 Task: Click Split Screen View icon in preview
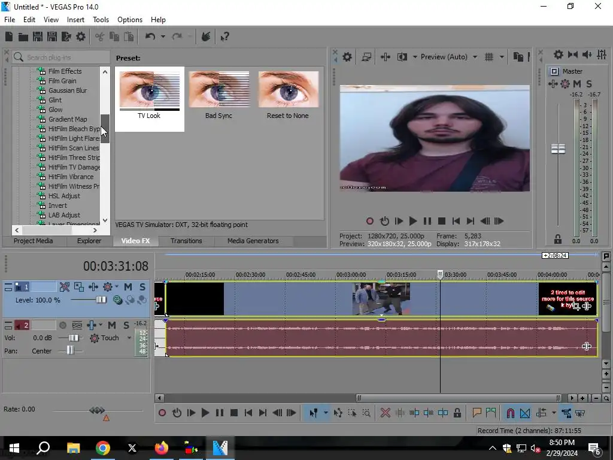(402, 57)
